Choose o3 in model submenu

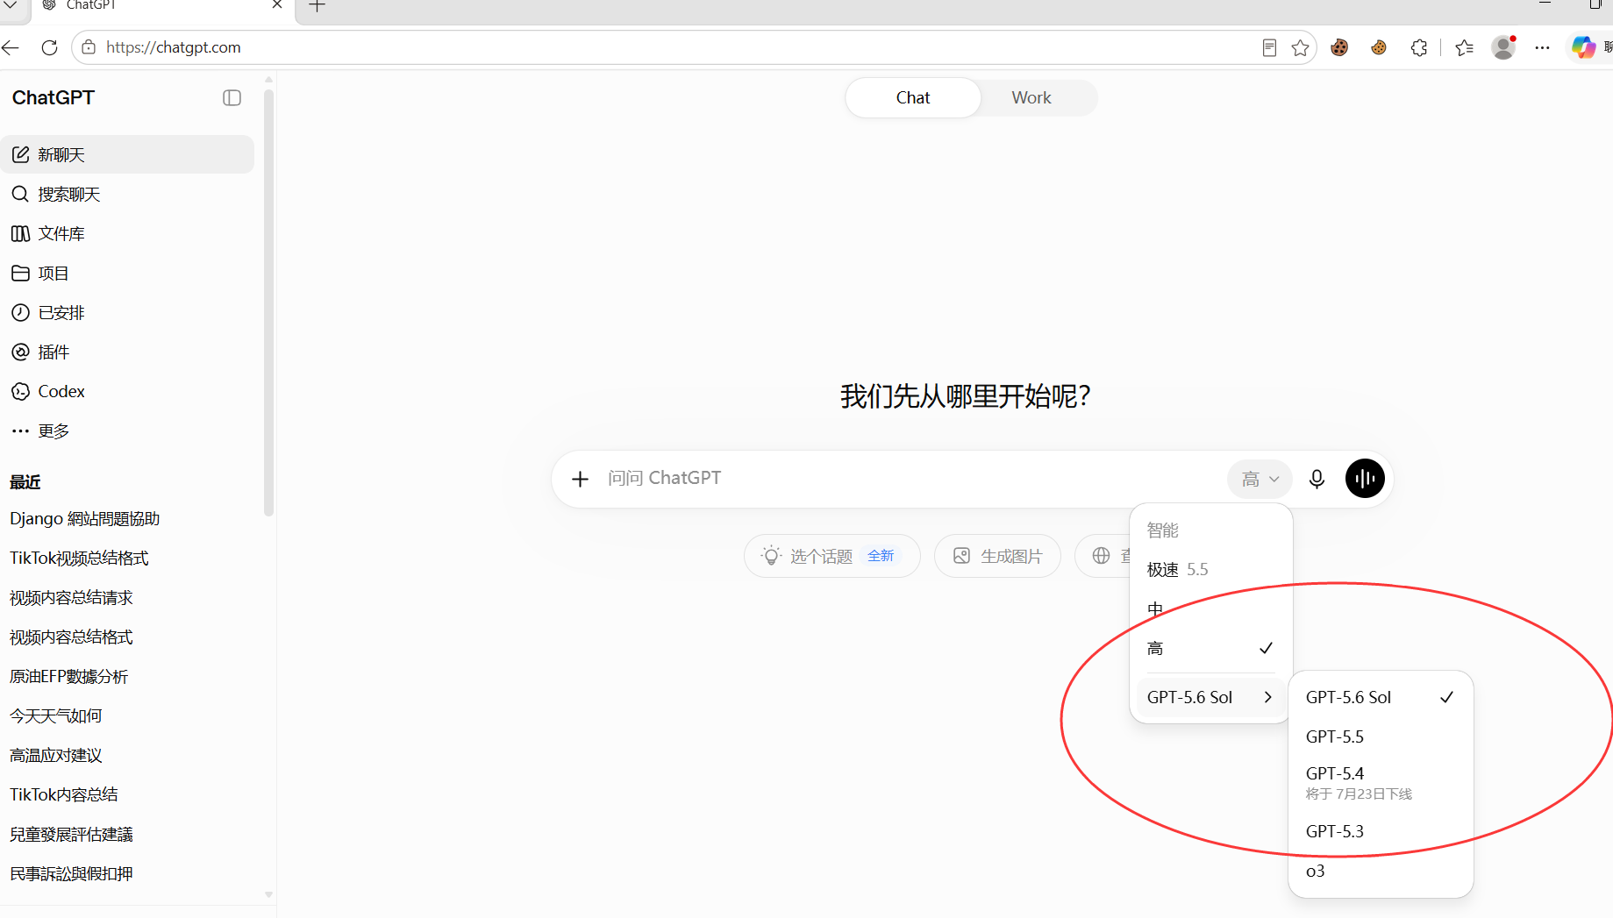1381,871
